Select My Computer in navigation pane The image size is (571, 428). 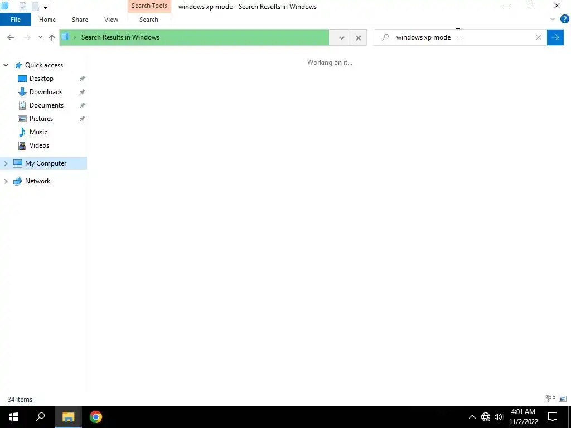pos(46,163)
